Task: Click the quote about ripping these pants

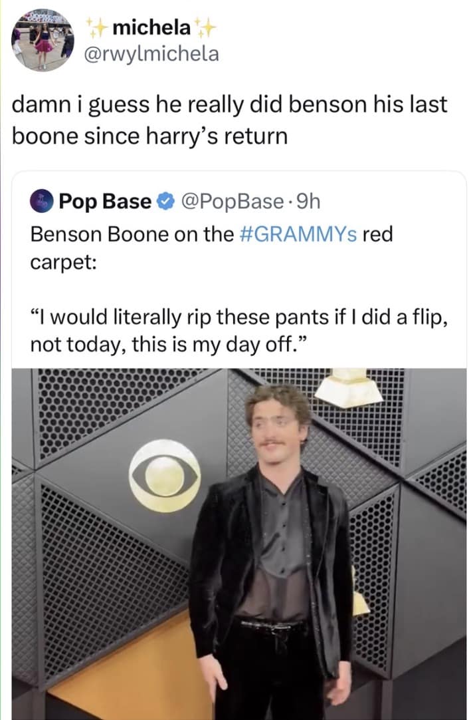Action: click(x=238, y=319)
